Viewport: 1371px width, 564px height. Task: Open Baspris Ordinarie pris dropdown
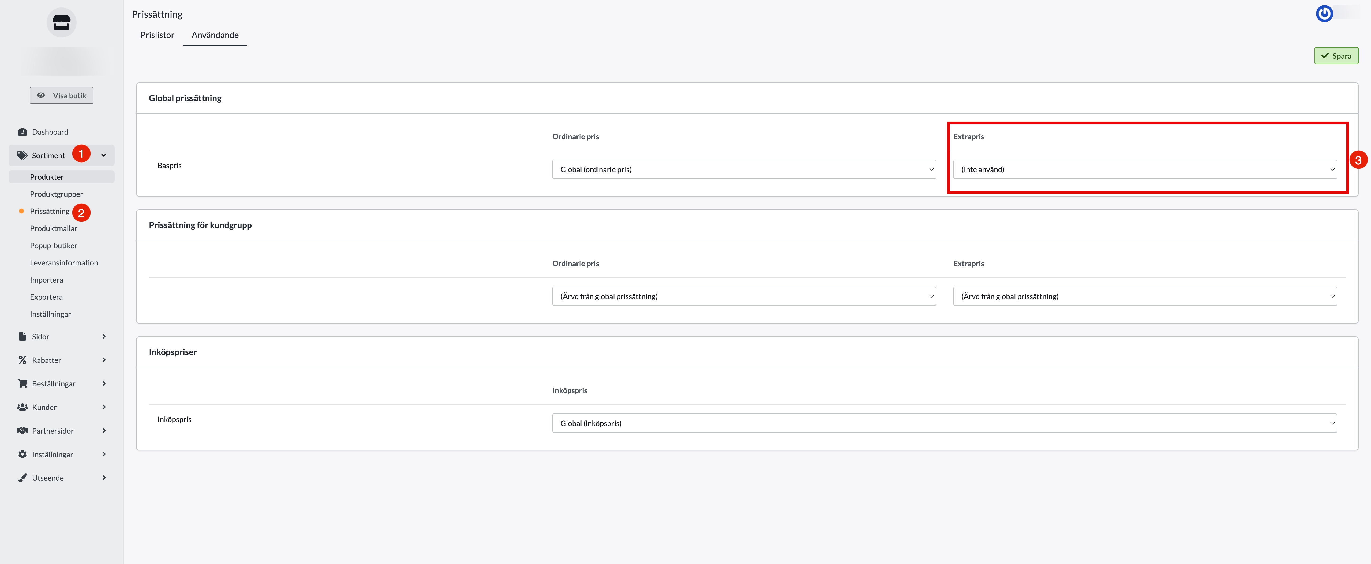[x=744, y=169]
